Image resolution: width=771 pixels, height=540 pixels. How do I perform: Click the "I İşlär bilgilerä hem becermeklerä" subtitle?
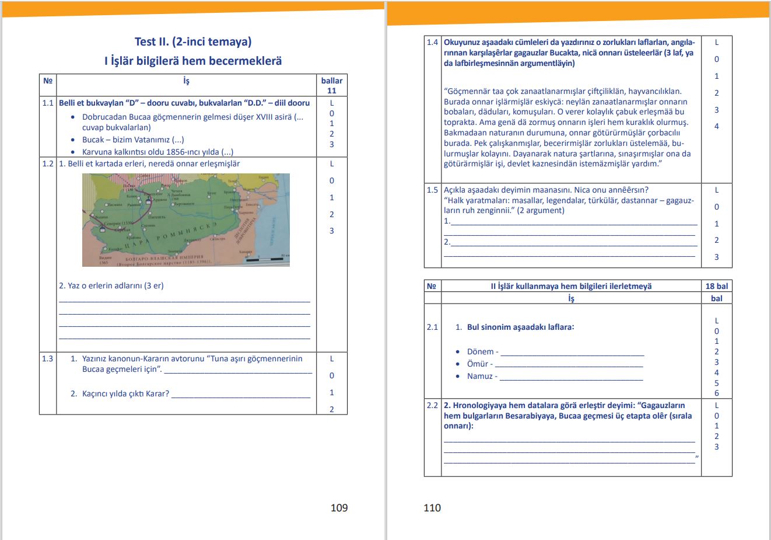click(193, 61)
